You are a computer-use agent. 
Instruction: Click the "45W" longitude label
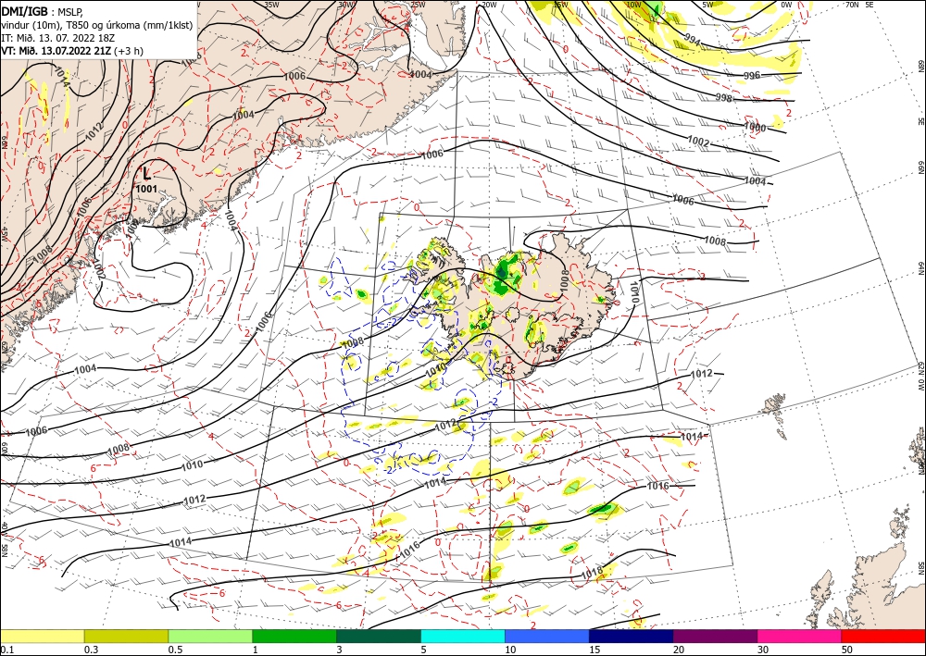[x=4, y=234]
